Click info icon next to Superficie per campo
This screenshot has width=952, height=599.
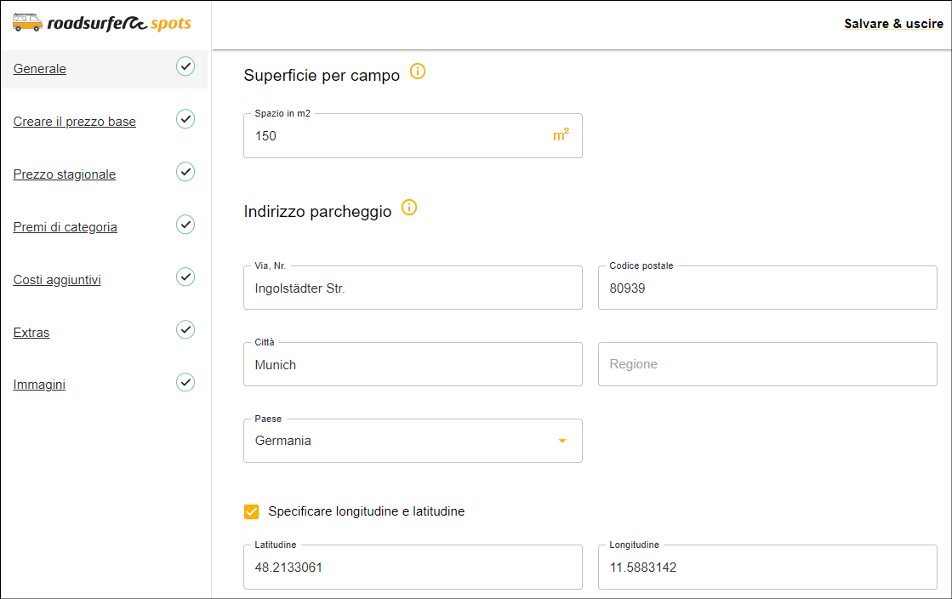coord(417,71)
